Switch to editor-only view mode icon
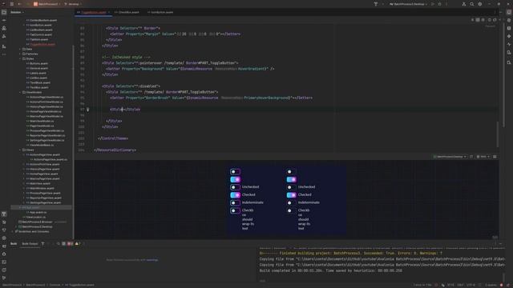 (x=472, y=20)
